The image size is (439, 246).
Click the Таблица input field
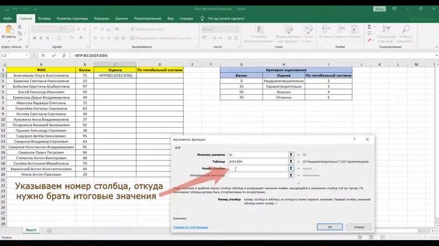click(x=258, y=161)
